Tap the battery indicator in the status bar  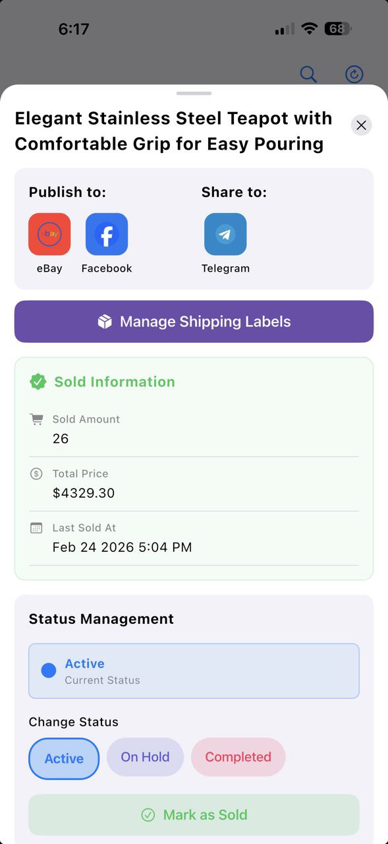point(337,28)
